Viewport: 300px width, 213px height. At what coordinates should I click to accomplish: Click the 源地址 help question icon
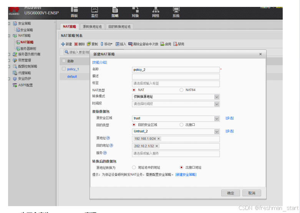point(108,138)
